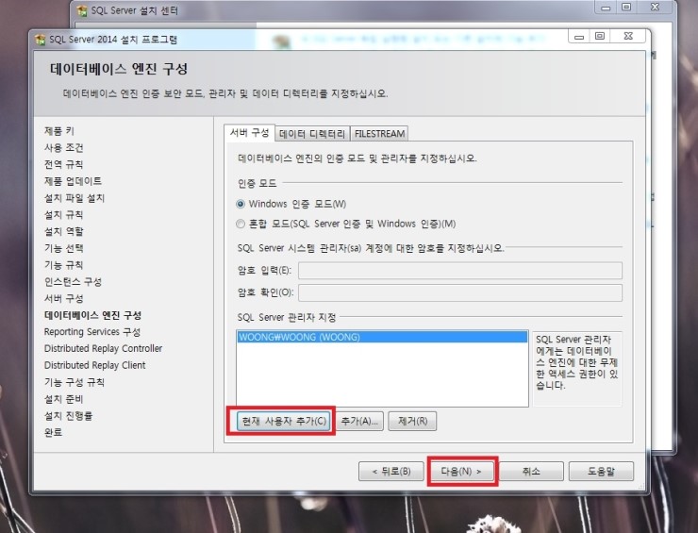
Task: Proceed with 다음(N) button
Action: [461, 471]
